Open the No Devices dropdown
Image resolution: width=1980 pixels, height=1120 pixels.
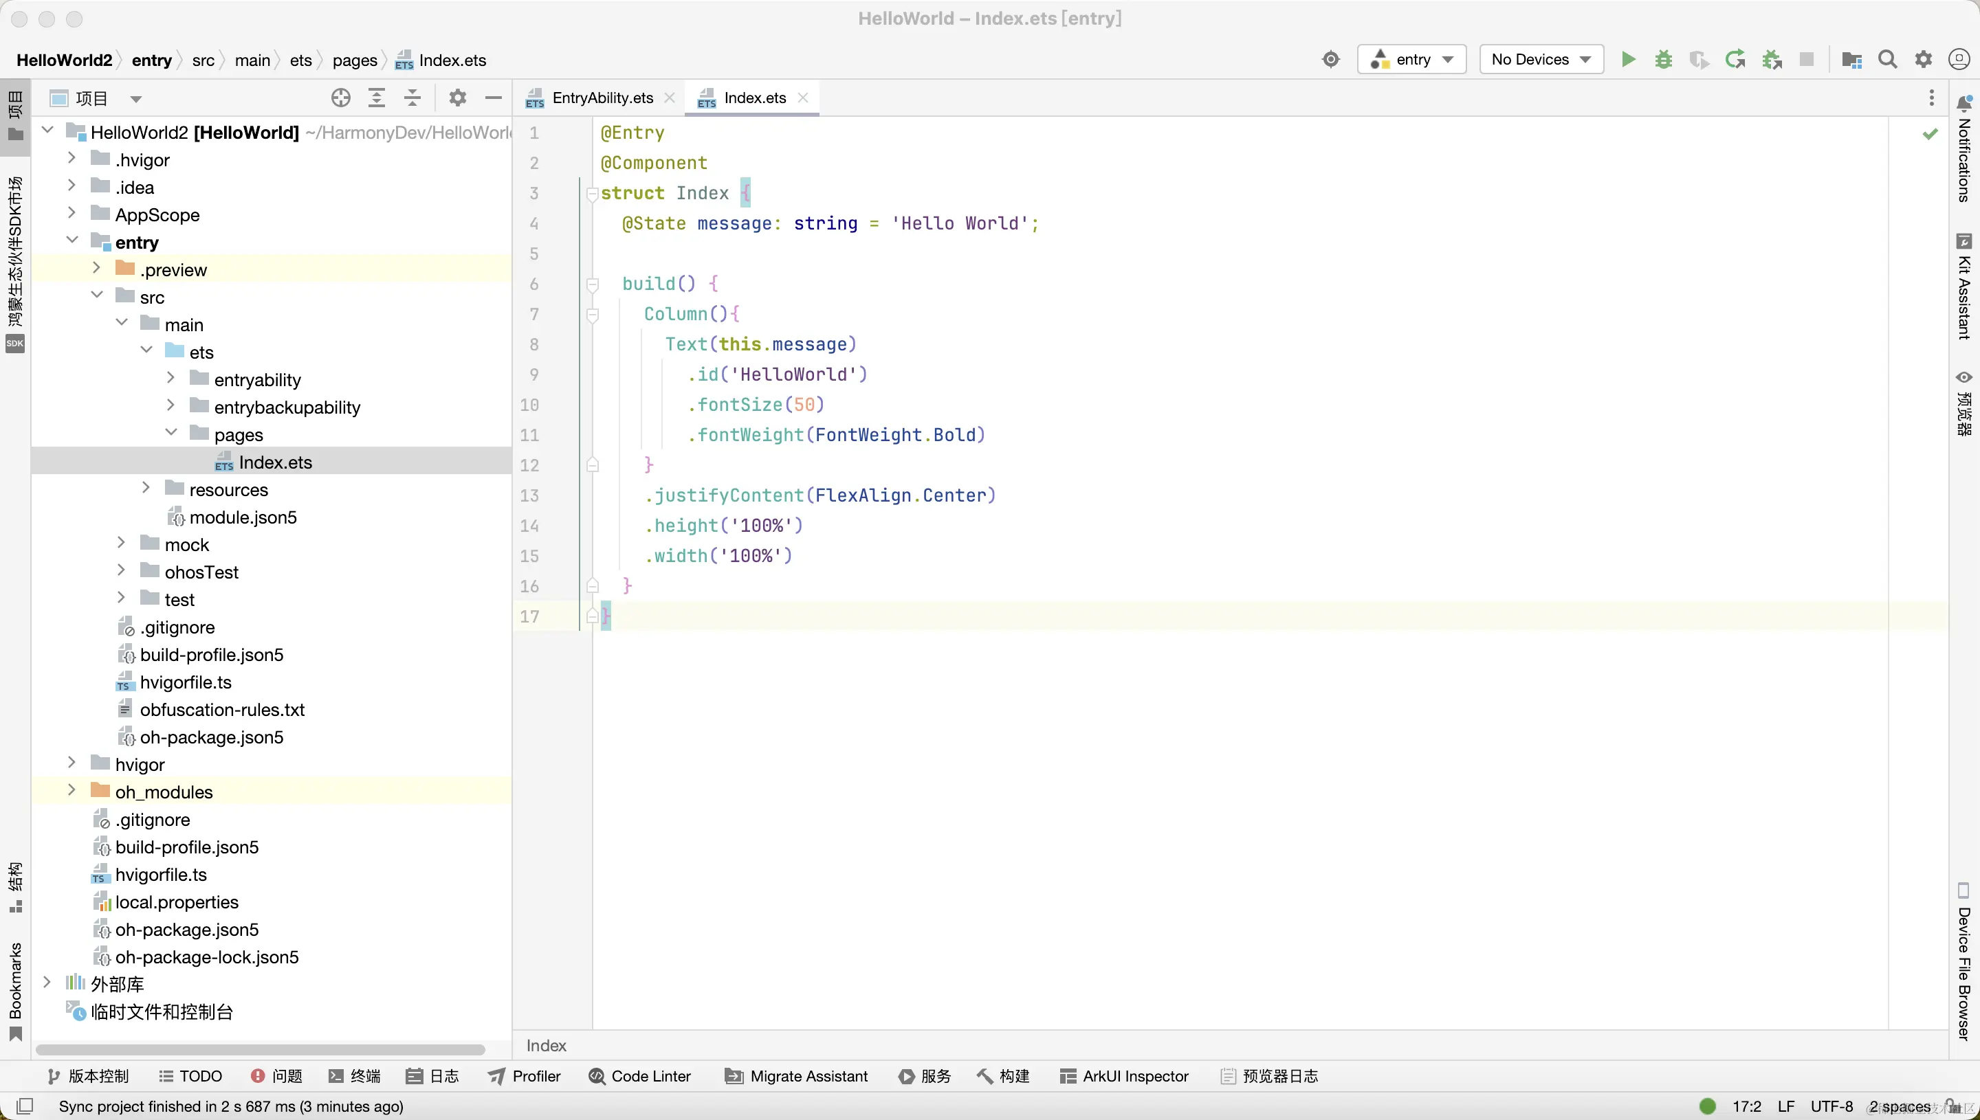click(x=1541, y=59)
